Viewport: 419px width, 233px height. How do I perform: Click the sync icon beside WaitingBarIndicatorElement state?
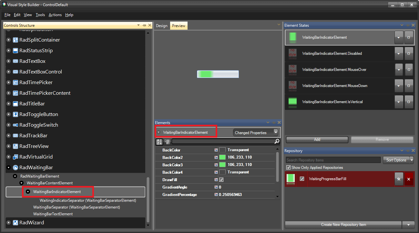tap(409, 37)
